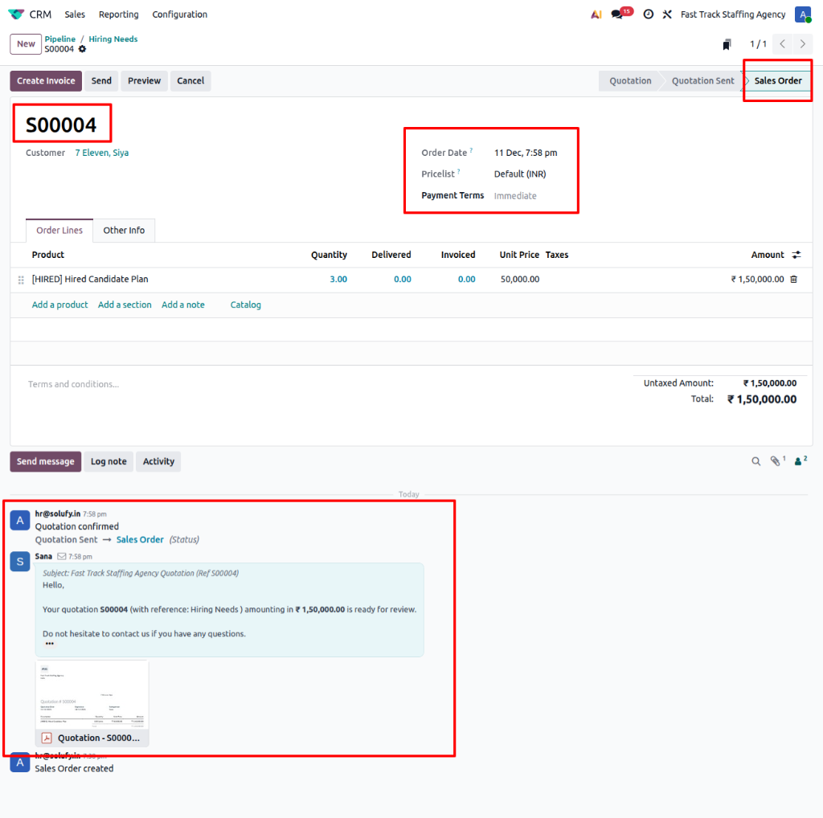Open the AI assistant icon

(x=596, y=14)
